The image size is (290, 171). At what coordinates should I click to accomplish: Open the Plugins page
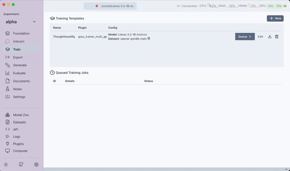[x=18, y=144]
